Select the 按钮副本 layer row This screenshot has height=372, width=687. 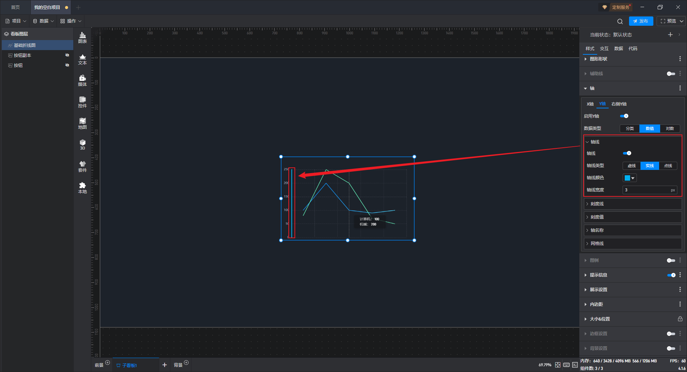[x=38, y=55]
